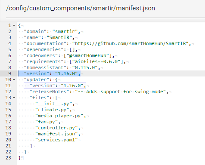The height and width of the screenshot is (165, 205).
Task: Collapse the "updater" block fold arrow on line 10
Action: tap(14, 79)
